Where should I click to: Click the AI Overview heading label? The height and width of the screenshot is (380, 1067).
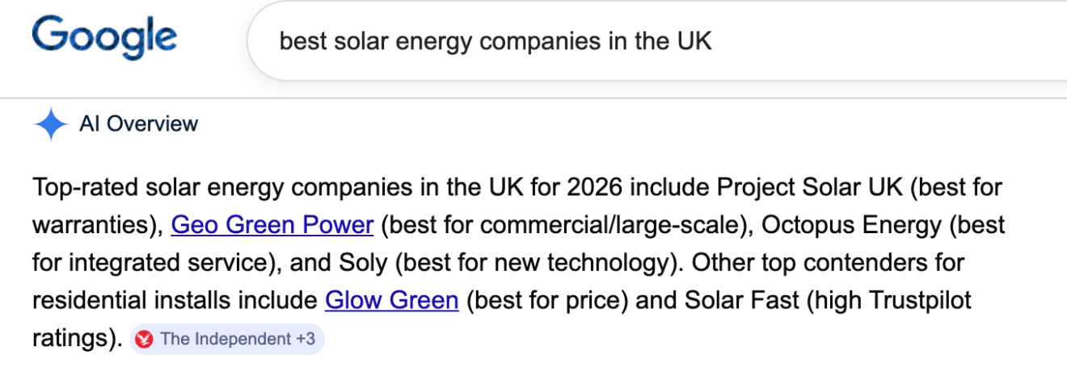(x=138, y=124)
